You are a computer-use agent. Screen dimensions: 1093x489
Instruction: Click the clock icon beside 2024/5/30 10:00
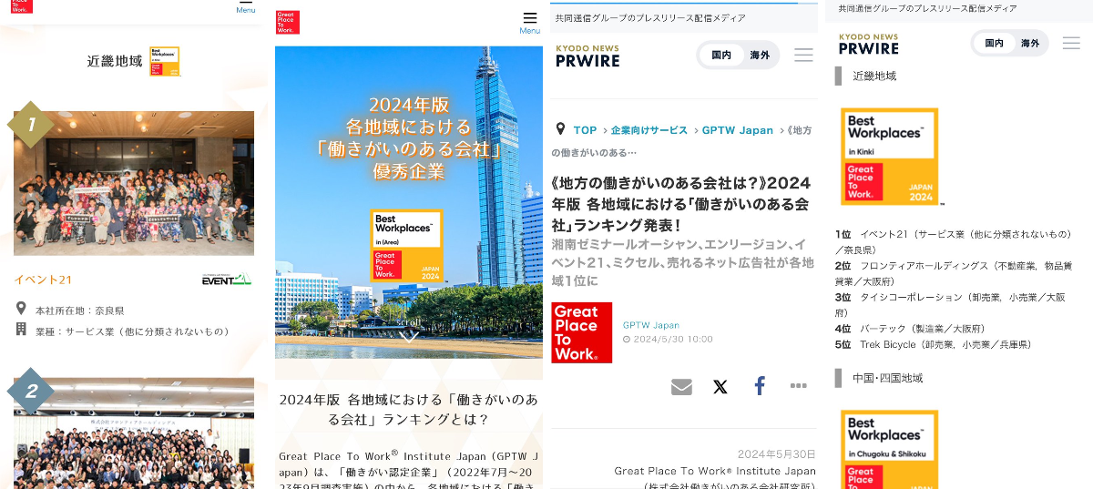pos(627,339)
